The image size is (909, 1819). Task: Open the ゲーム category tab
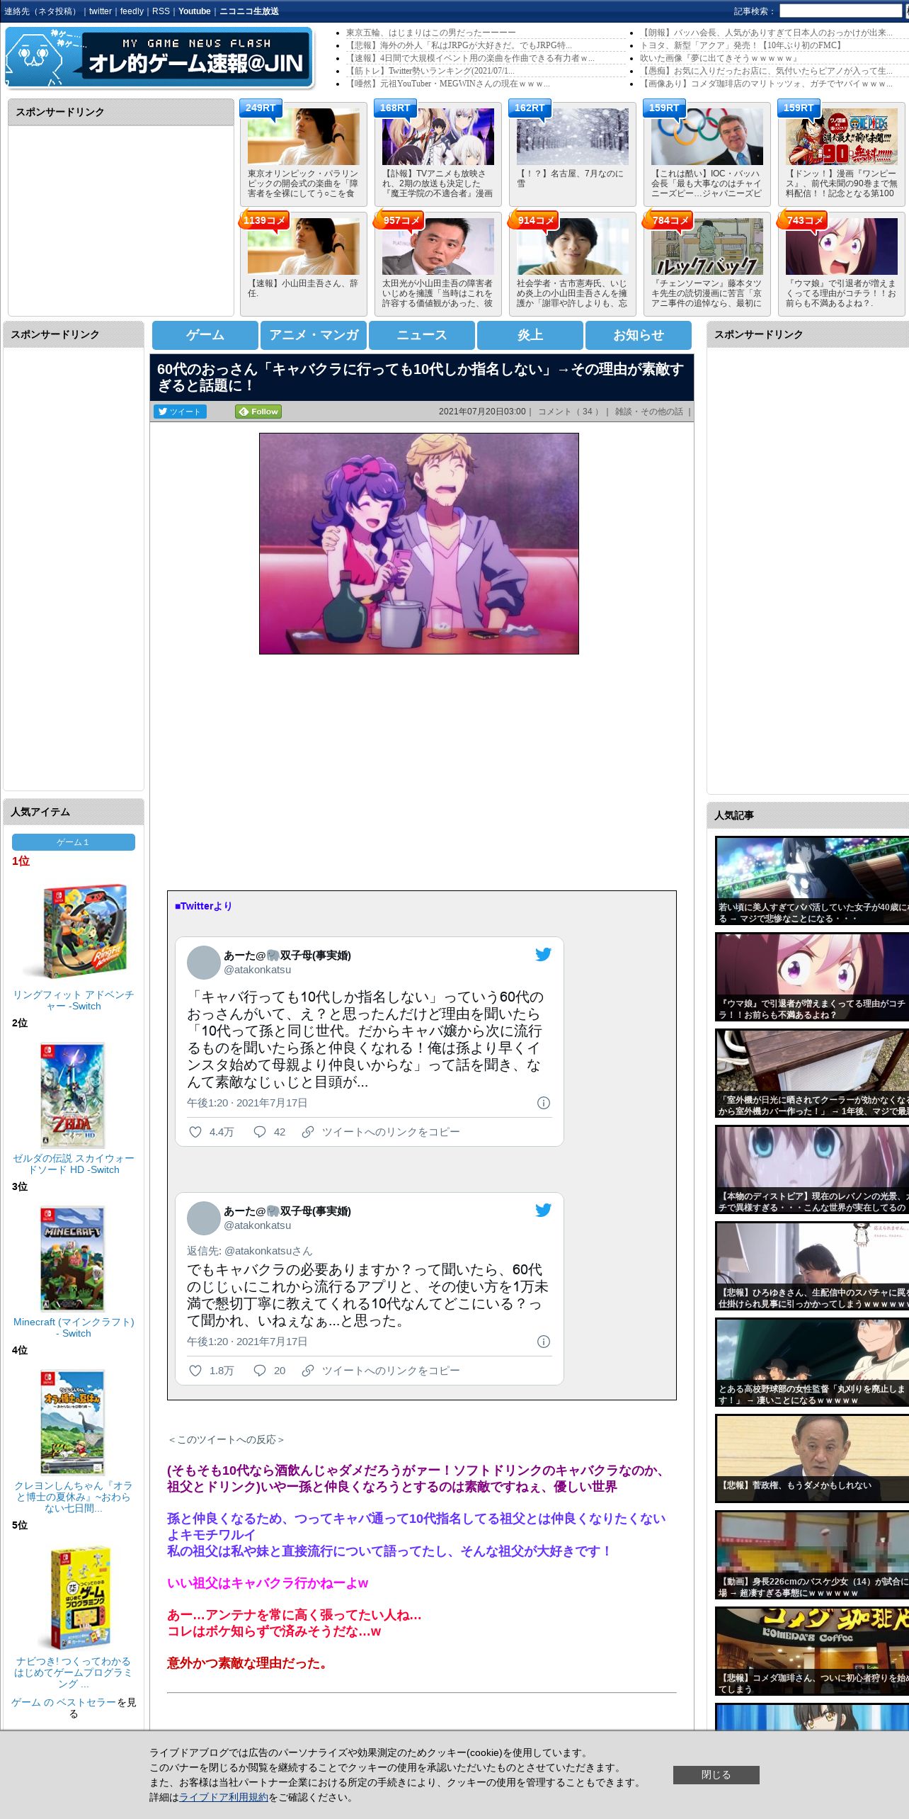point(205,335)
